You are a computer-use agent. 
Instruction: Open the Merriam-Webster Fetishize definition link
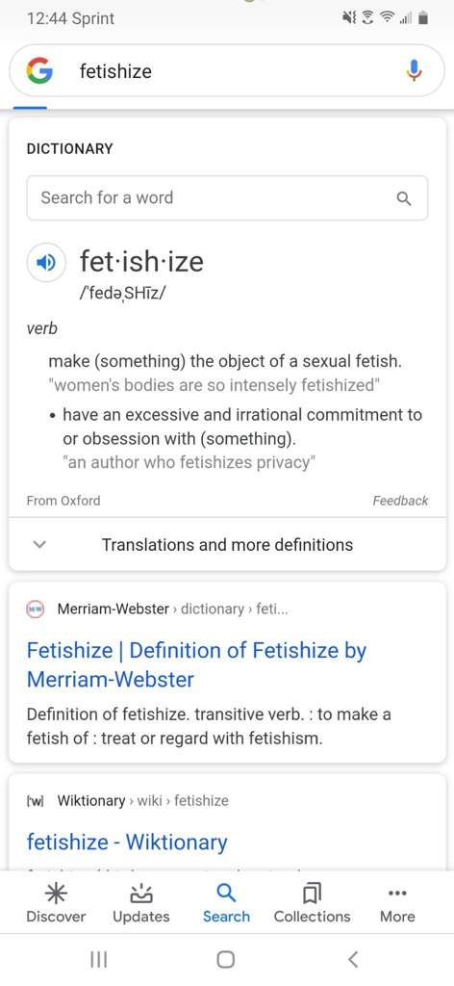(196, 664)
